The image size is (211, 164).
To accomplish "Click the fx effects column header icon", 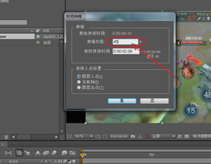I will point(55,161).
